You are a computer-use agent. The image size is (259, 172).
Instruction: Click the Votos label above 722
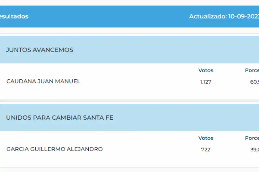click(x=206, y=138)
